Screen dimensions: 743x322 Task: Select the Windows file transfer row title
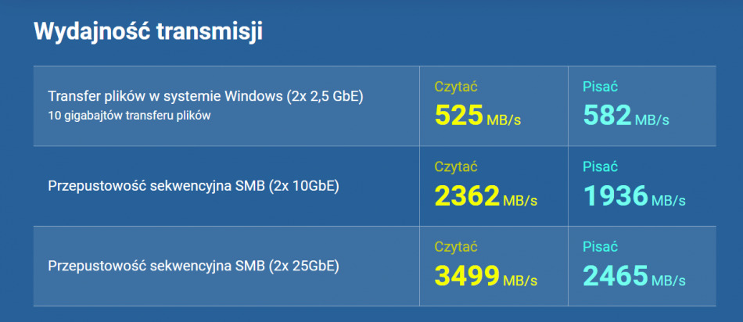(x=206, y=96)
